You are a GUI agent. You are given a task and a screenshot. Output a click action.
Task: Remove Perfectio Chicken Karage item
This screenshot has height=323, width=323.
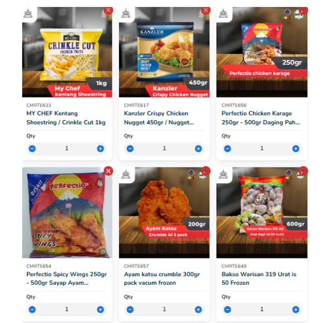[x=303, y=10]
